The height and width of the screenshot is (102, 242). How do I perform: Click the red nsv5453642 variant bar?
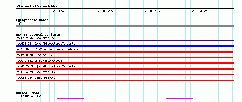pos(125,63)
